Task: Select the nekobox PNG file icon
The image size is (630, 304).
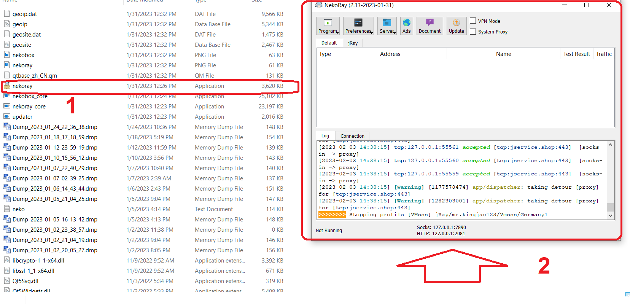Action: click(7, 55)
